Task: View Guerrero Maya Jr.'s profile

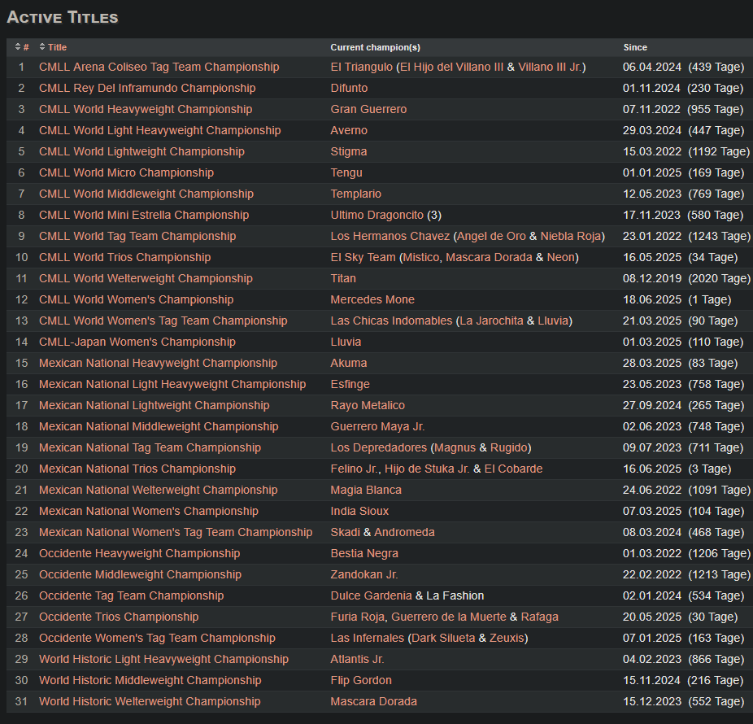Action: point(378,426)
